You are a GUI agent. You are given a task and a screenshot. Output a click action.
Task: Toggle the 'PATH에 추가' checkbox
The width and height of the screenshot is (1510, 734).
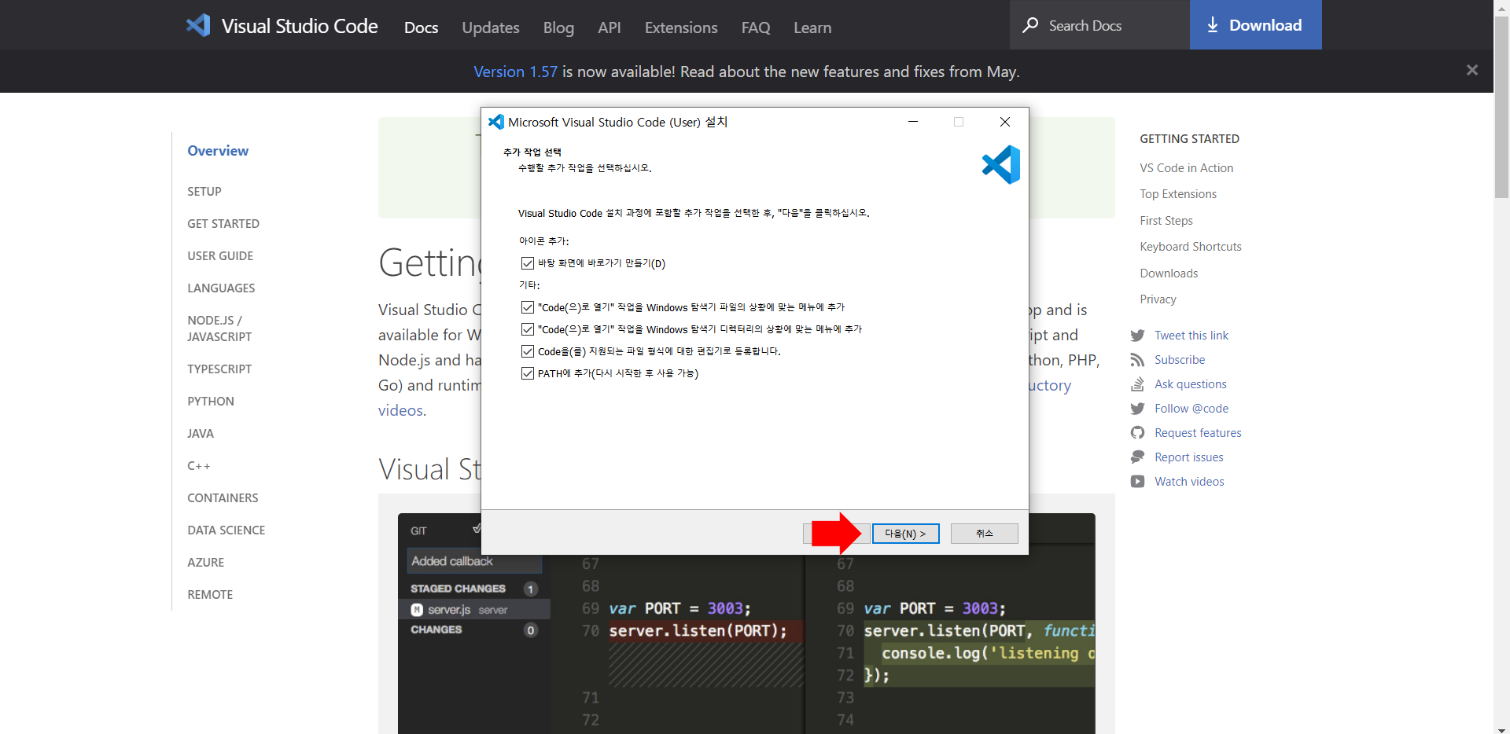528,373
